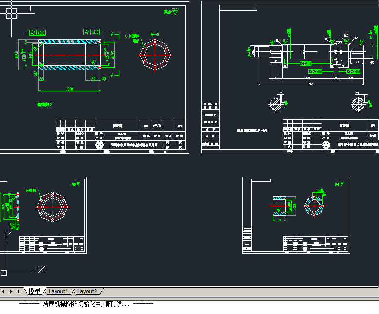Viewport: 379px width, 314px height.
Task: Click the octagonal A-A section view
Action: (155, 55)
